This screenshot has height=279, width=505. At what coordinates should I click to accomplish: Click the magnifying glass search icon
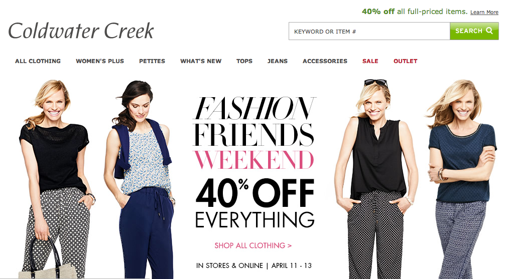[x=489, y=31]
